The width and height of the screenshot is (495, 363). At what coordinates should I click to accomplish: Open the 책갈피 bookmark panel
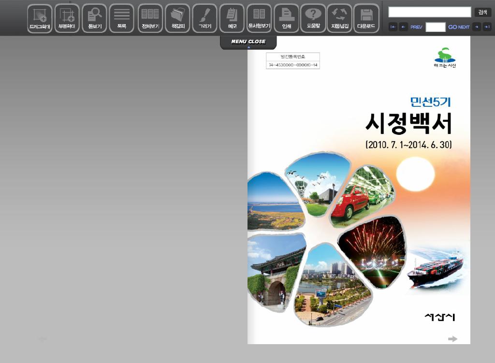177,18
